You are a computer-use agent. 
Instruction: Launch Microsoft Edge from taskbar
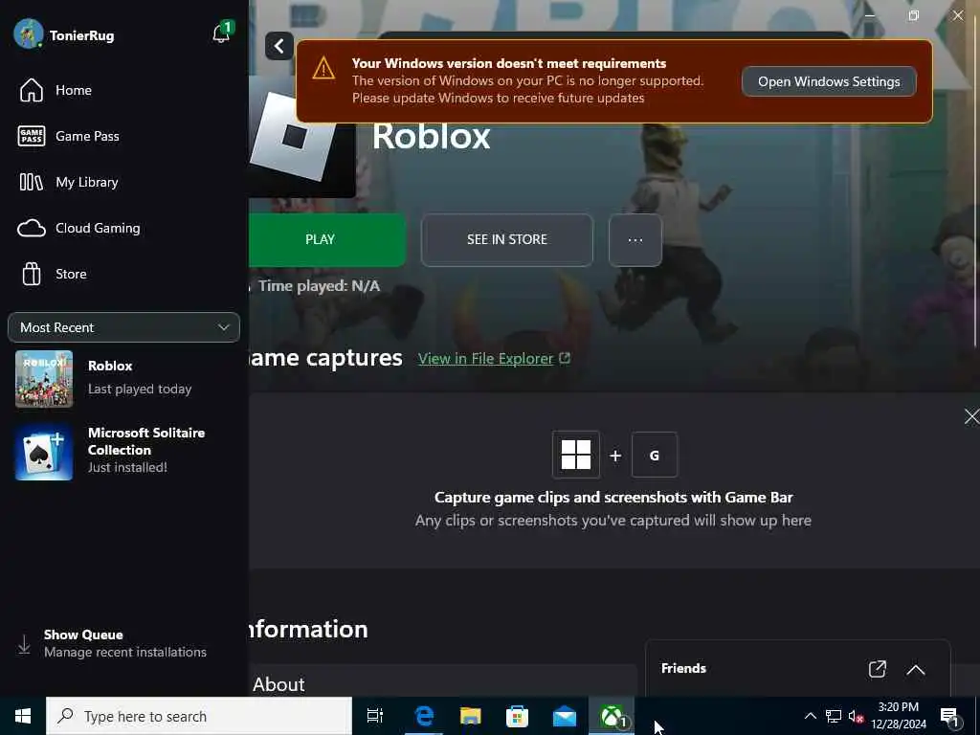click(x=424, y=716)
